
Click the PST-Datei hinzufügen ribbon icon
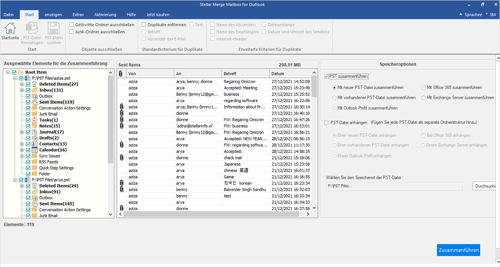click(x=32, y=28)
